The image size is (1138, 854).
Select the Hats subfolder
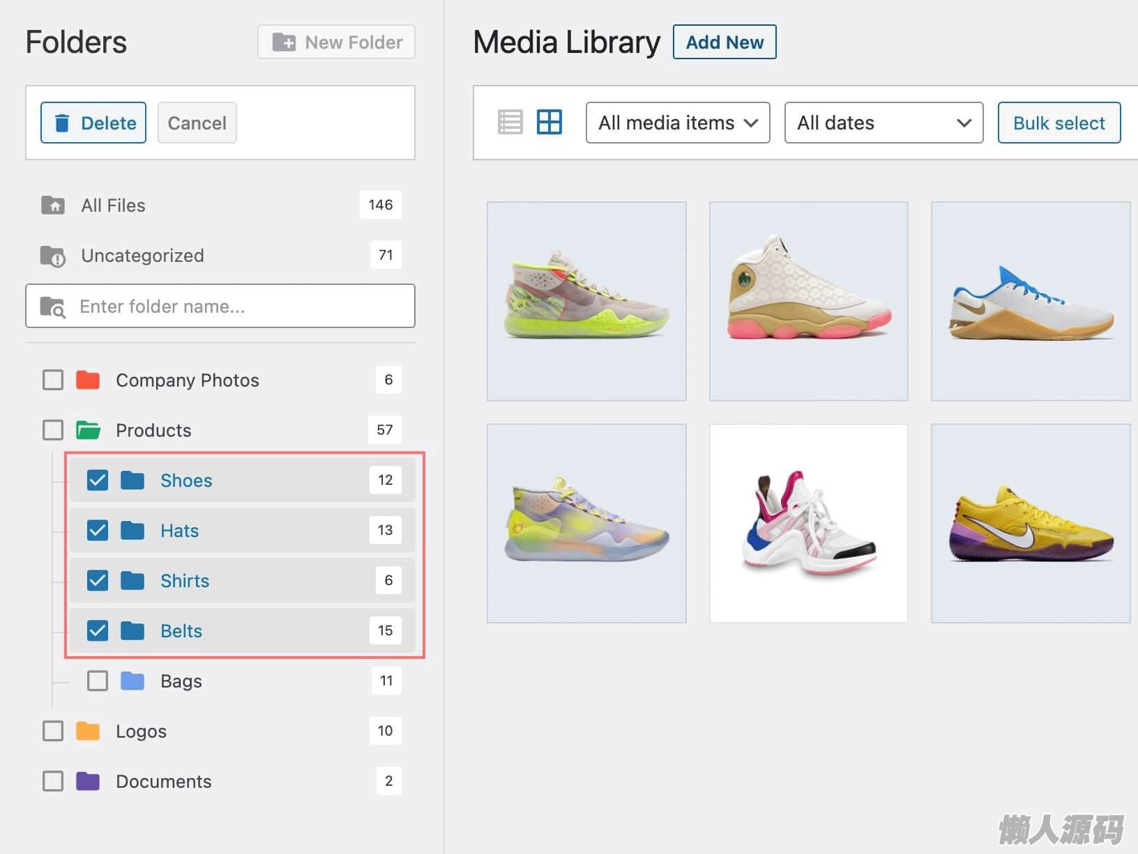pyautogui.click(x=180, y=531)
